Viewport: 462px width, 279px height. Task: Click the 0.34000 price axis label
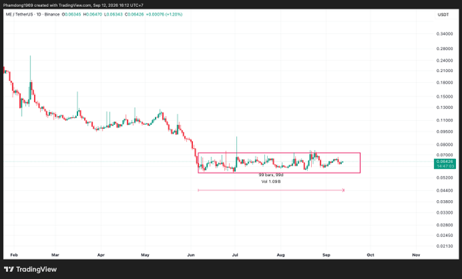coord(444,34)
